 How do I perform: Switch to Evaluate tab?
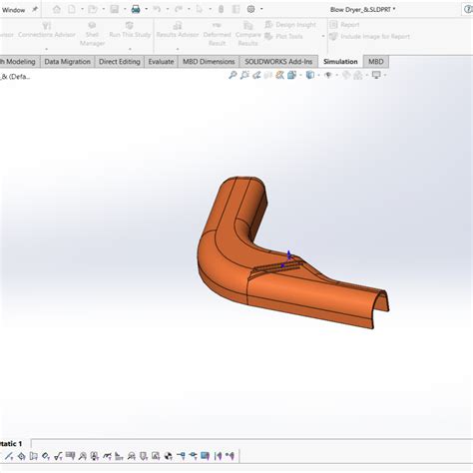pos(161,62)
